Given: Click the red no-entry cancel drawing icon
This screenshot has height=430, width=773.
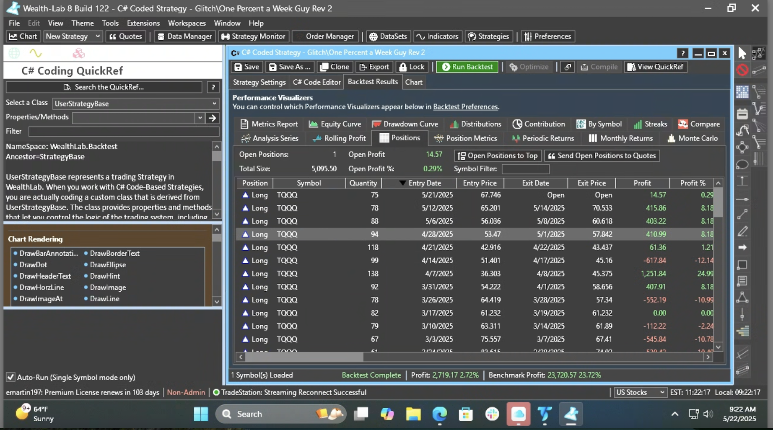Looking at the screenshot, I should pyautogui.click(x=742, y=70).
